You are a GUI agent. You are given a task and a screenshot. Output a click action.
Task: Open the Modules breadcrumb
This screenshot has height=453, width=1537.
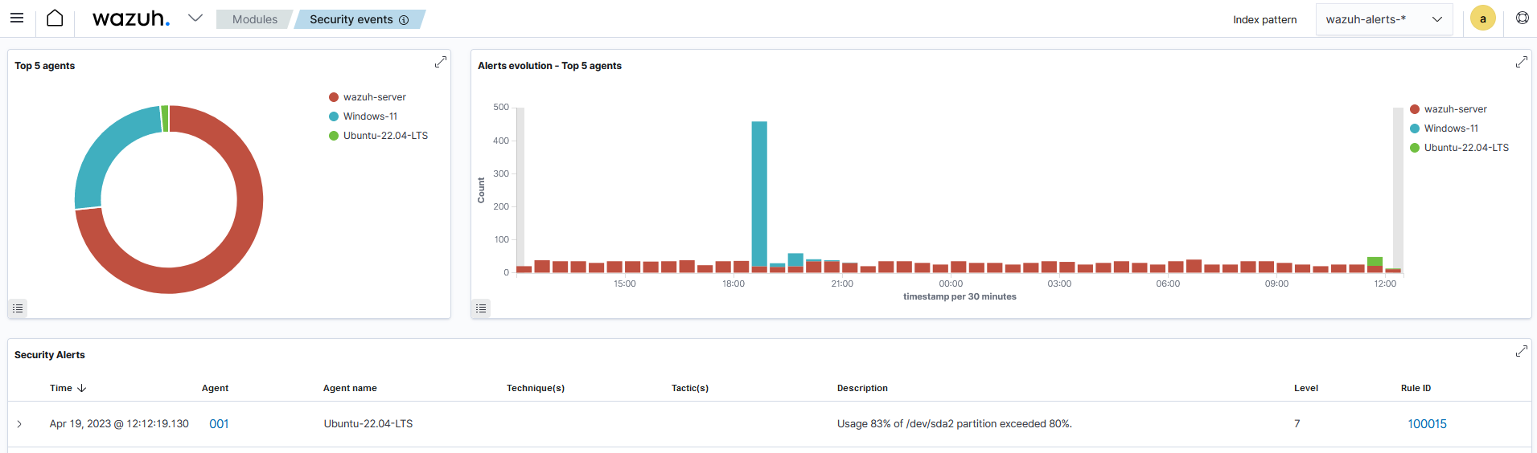point(254,19)
